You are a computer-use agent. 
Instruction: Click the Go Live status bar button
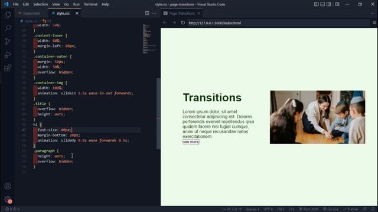(x=331, y=209)
